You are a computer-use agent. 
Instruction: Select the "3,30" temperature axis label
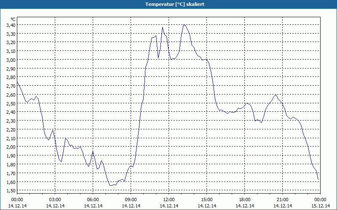click(11, 34)
